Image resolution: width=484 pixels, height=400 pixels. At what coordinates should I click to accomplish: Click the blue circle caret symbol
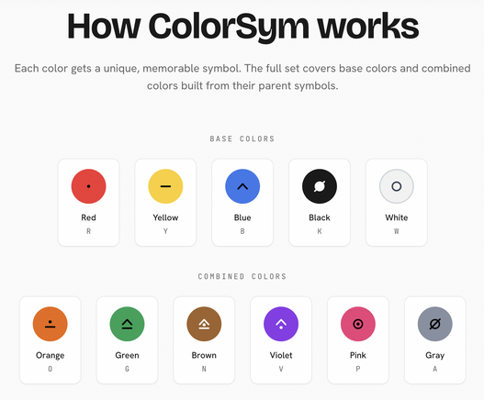point(242,186)
